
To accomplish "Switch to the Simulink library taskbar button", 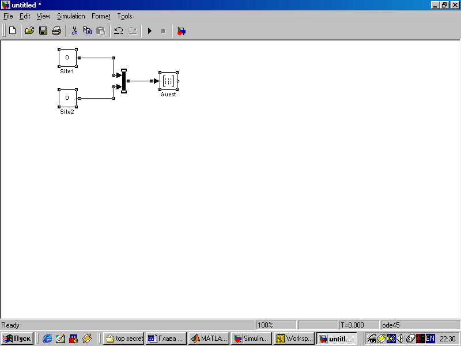I will (251, 339).
